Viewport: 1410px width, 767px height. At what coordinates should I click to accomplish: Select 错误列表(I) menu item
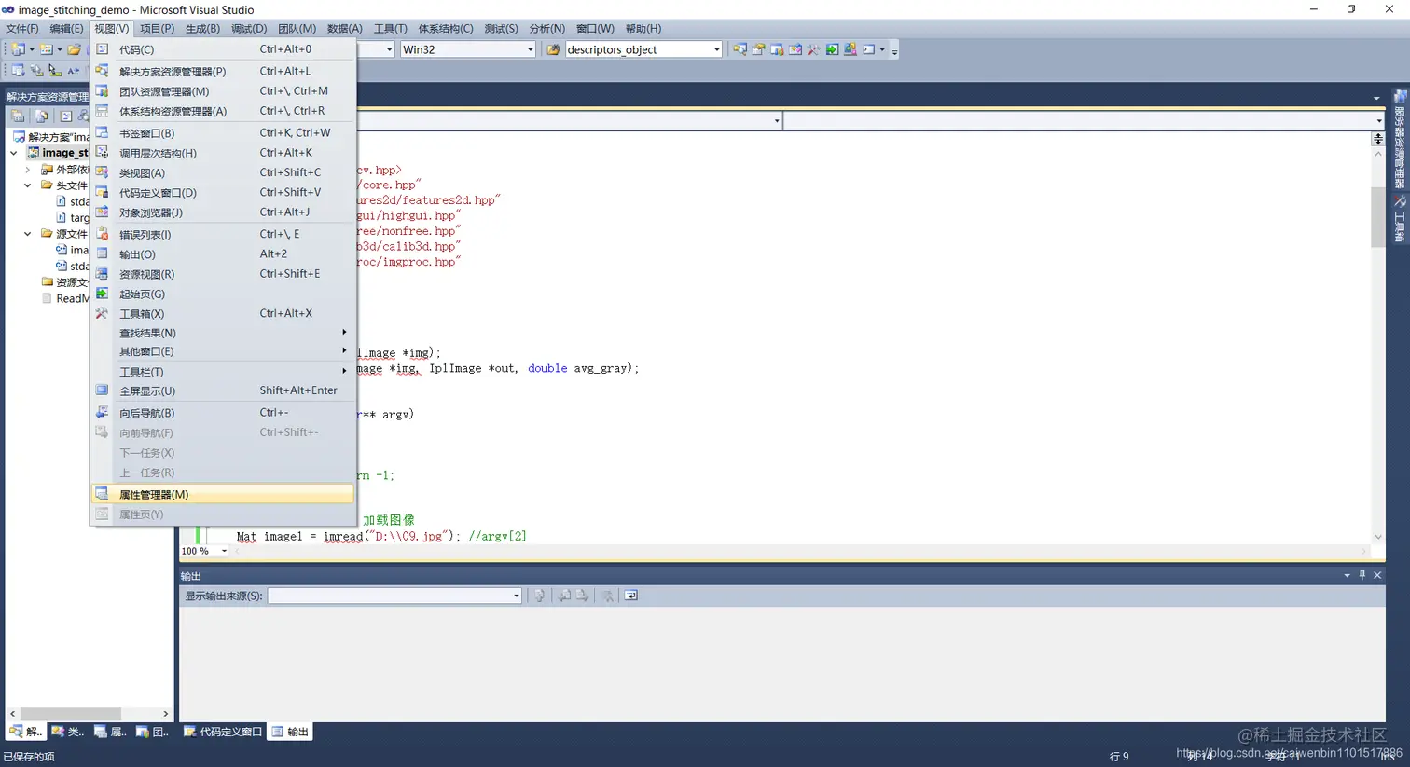(223, 234)
